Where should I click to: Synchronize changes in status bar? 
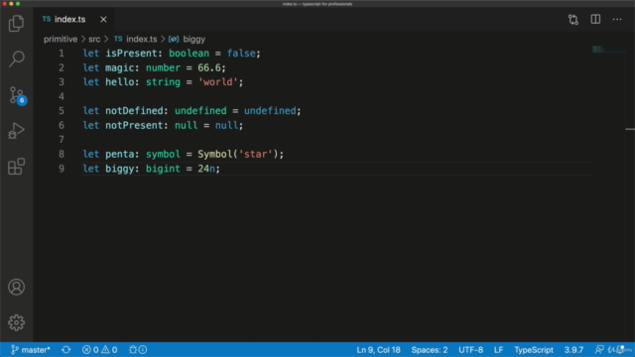pyautogui.click(x=66, y=350)
